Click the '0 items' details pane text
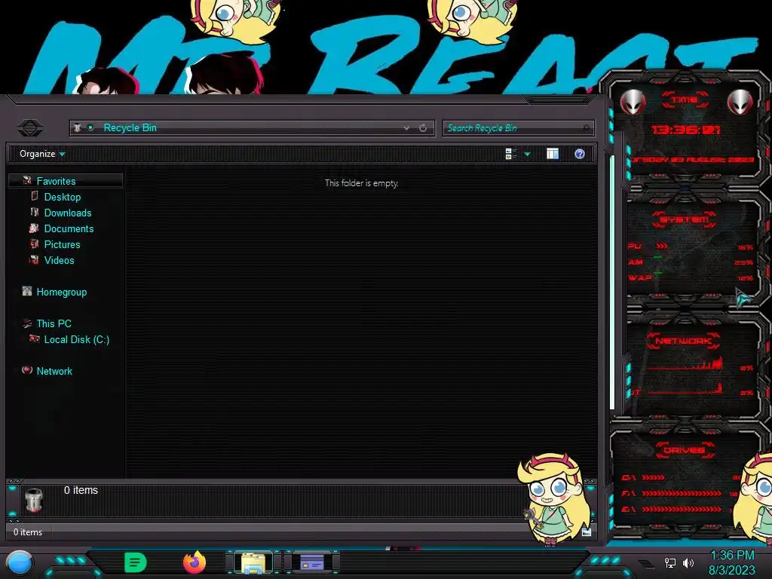 (x=81, y=490)
